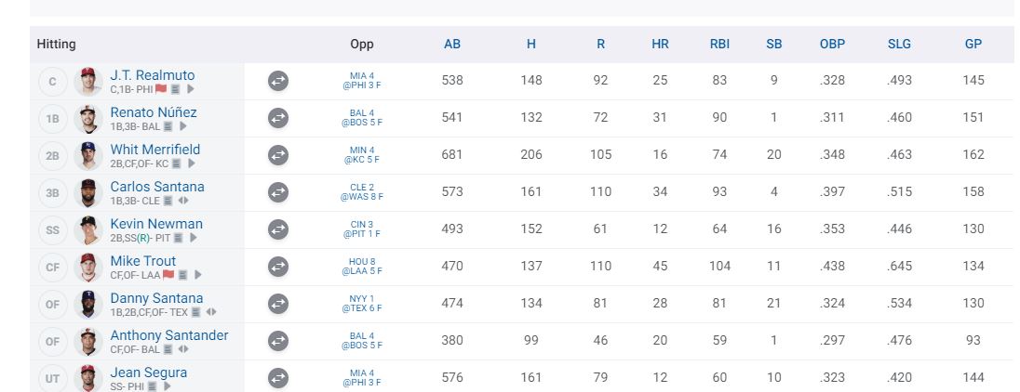The height and width of the screenshot is (392, 1020).
Task: Click Mike Trout's red news flag
Action: click(168, 275)
